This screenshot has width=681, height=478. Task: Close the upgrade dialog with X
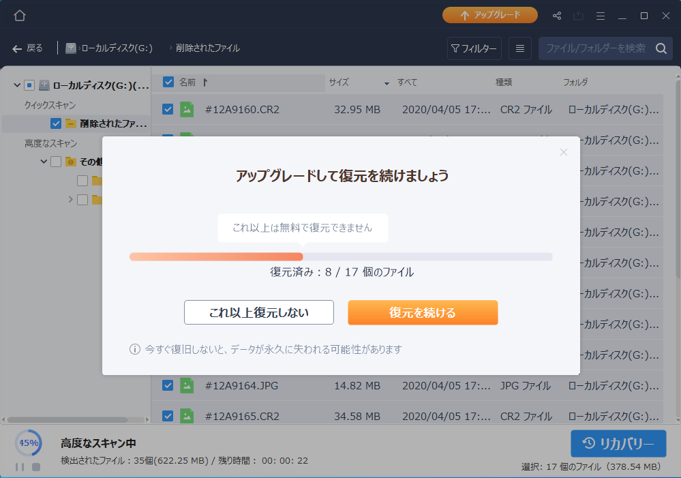563,152
